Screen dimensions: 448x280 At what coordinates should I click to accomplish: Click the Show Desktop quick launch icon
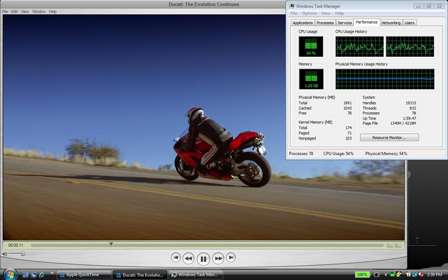(25, 275)
